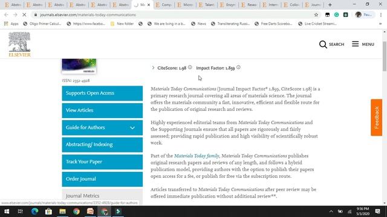Switch to the Talant tab
The height and width of the screenshot is (217, 387).
(207, 5)
